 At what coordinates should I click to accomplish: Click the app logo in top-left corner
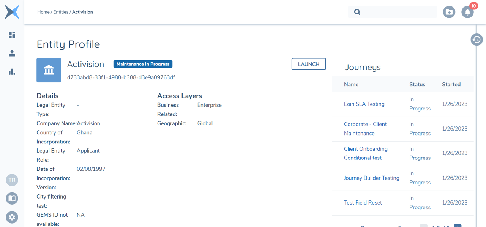pyautogui.click(x=12, y=12)
